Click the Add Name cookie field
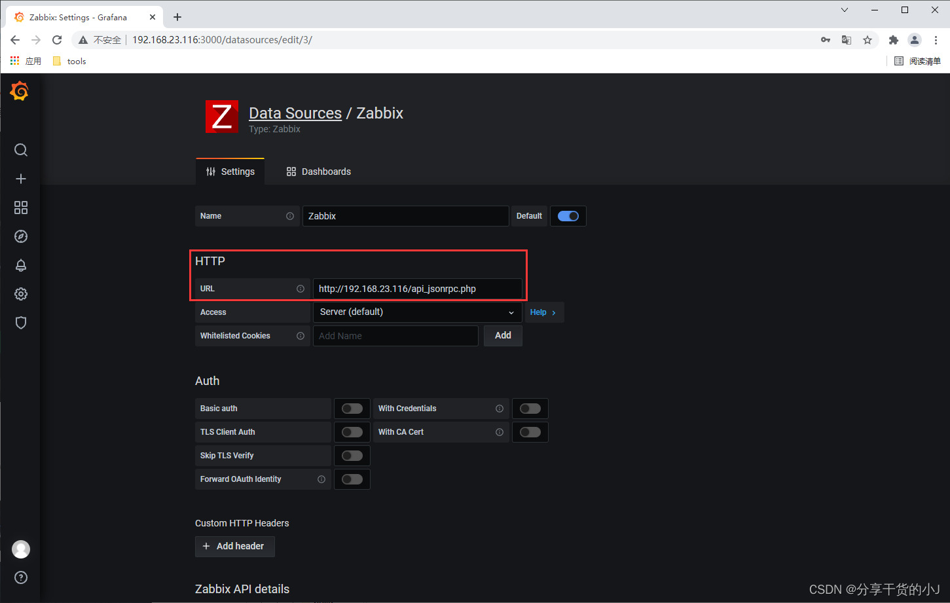 point(395,336)
